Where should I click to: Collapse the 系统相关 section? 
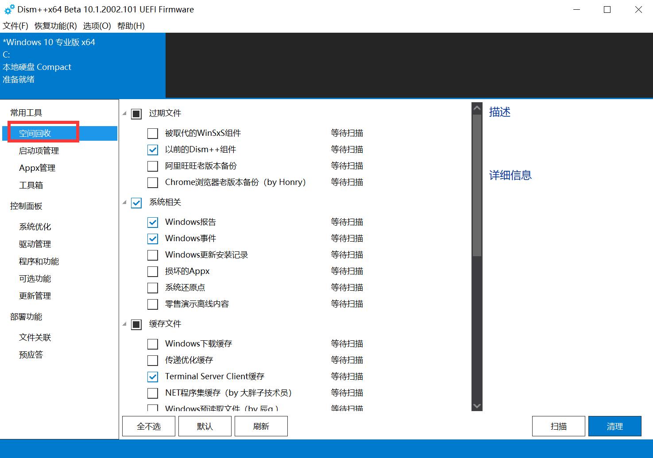point(124,203)
